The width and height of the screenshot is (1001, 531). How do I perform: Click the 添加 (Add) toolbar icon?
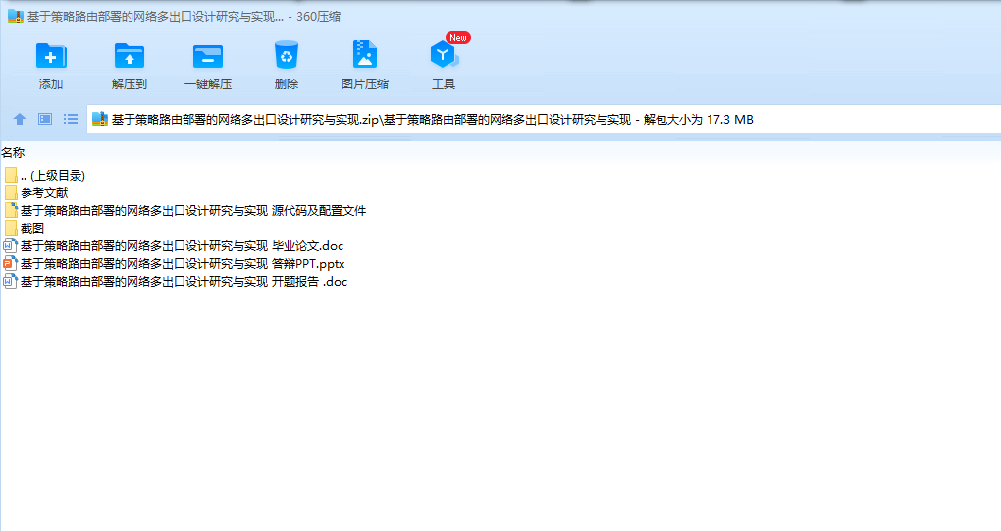tap(51, 56)
